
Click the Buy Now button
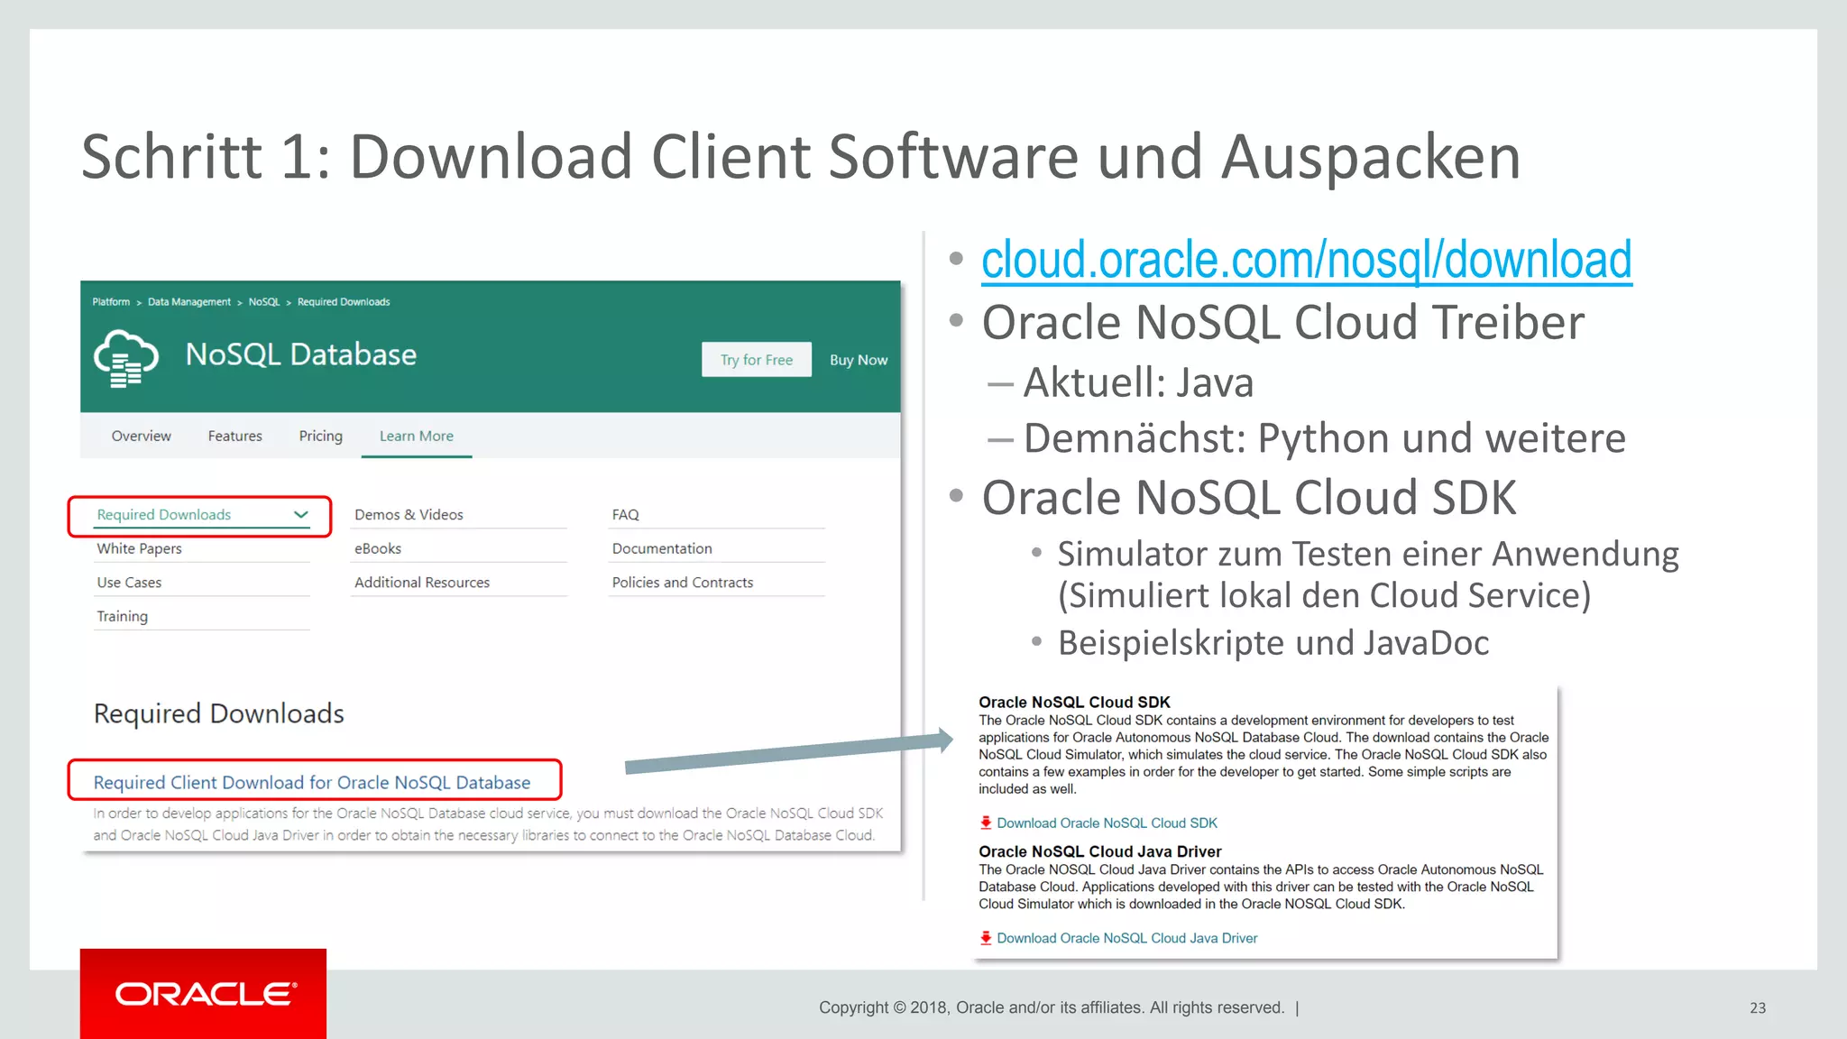tap(859, 359)
